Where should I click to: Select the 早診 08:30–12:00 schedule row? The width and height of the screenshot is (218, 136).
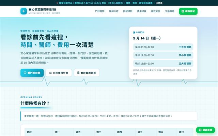[163, 47]
